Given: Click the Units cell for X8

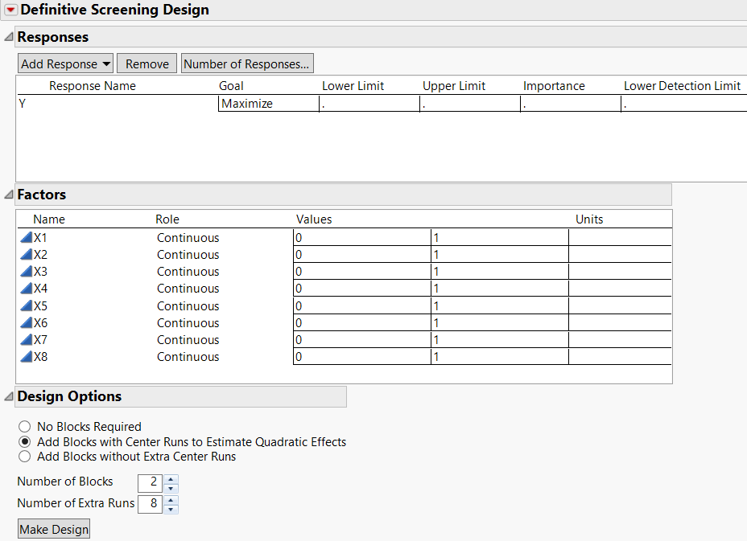Looking at the screenshot, I should point(621,357).
